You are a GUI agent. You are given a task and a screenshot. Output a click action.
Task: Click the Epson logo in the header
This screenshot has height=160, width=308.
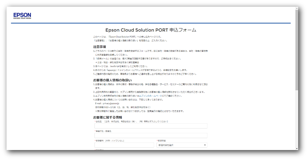(x=22, y=16)
